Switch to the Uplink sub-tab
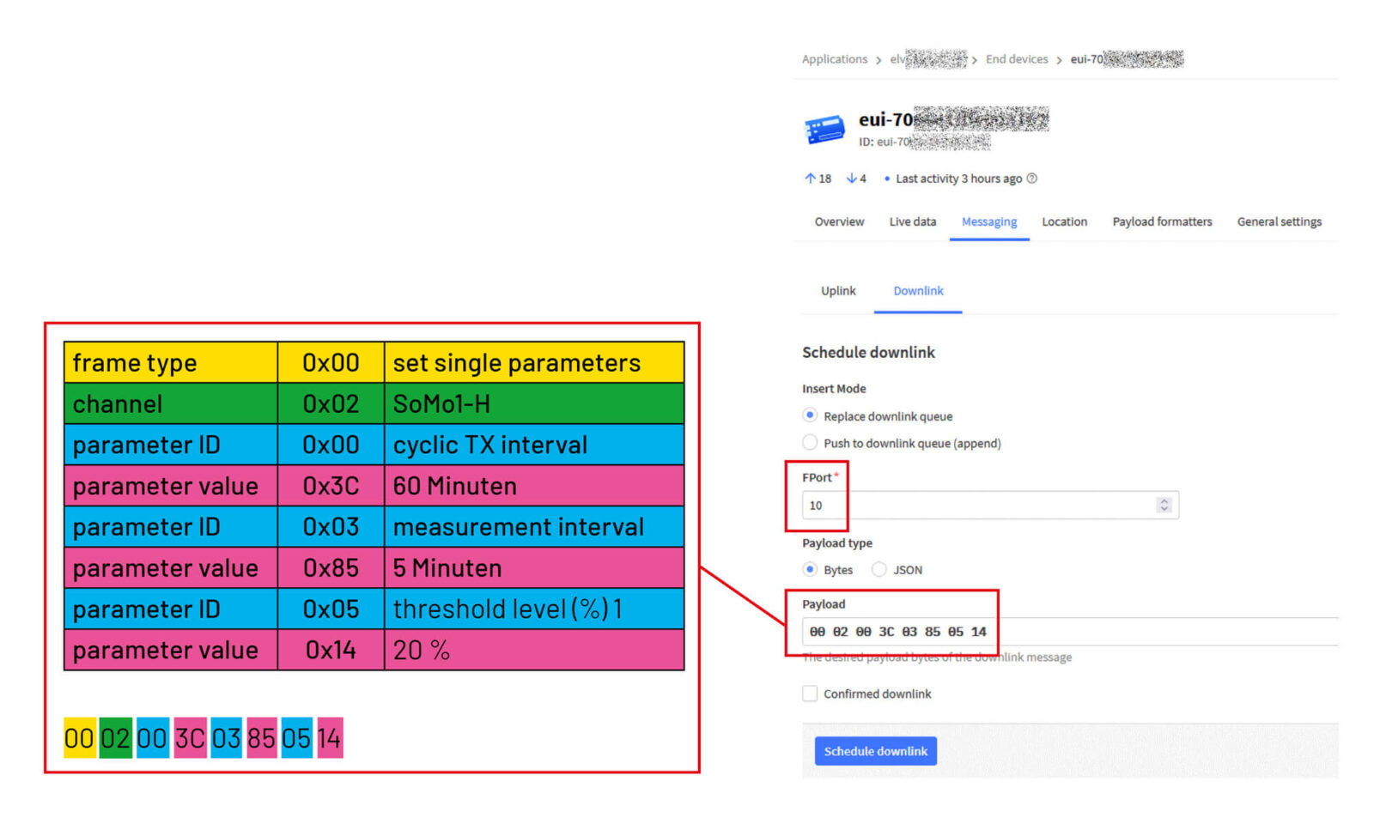 [x=838, y=291]
